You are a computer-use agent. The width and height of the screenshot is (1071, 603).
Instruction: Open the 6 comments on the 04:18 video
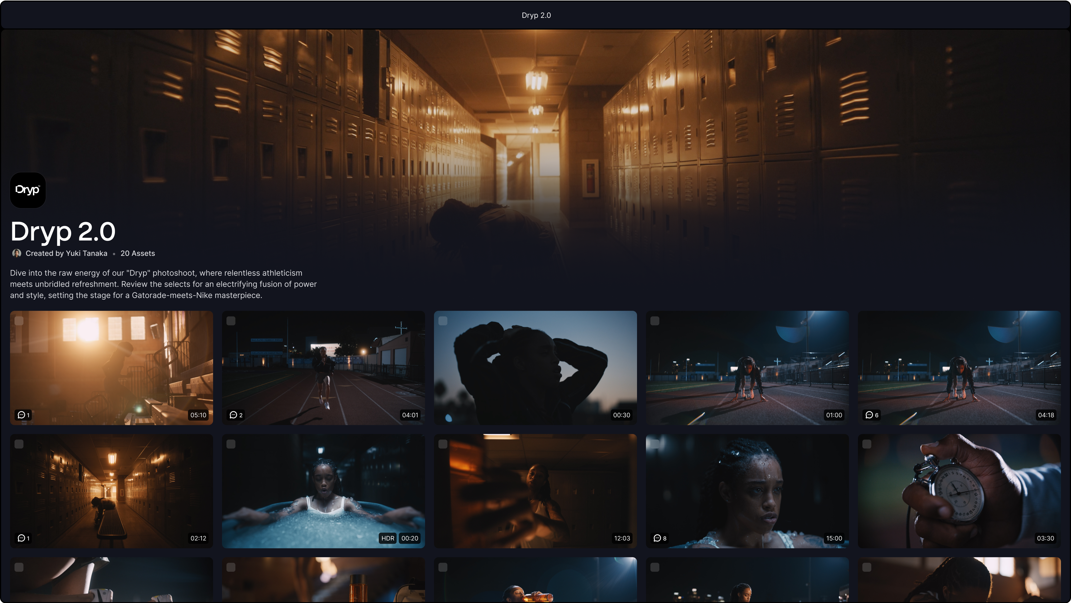(872, 415)
